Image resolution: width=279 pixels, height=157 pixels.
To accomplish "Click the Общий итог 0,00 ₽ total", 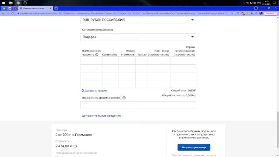I will (184, 91).
